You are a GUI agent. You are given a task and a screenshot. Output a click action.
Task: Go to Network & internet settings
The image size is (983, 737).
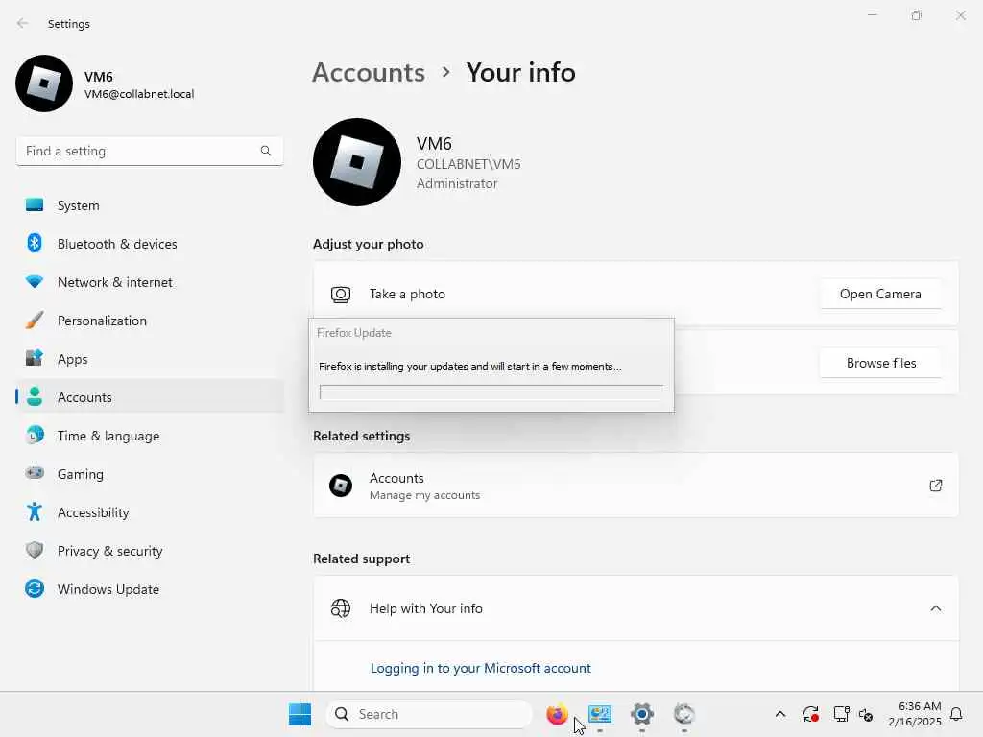pyautogui.click(x=150, y=282)
